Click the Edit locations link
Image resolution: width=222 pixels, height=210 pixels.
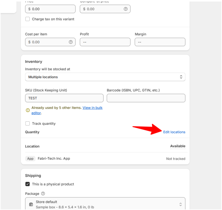tap(174, 132)
